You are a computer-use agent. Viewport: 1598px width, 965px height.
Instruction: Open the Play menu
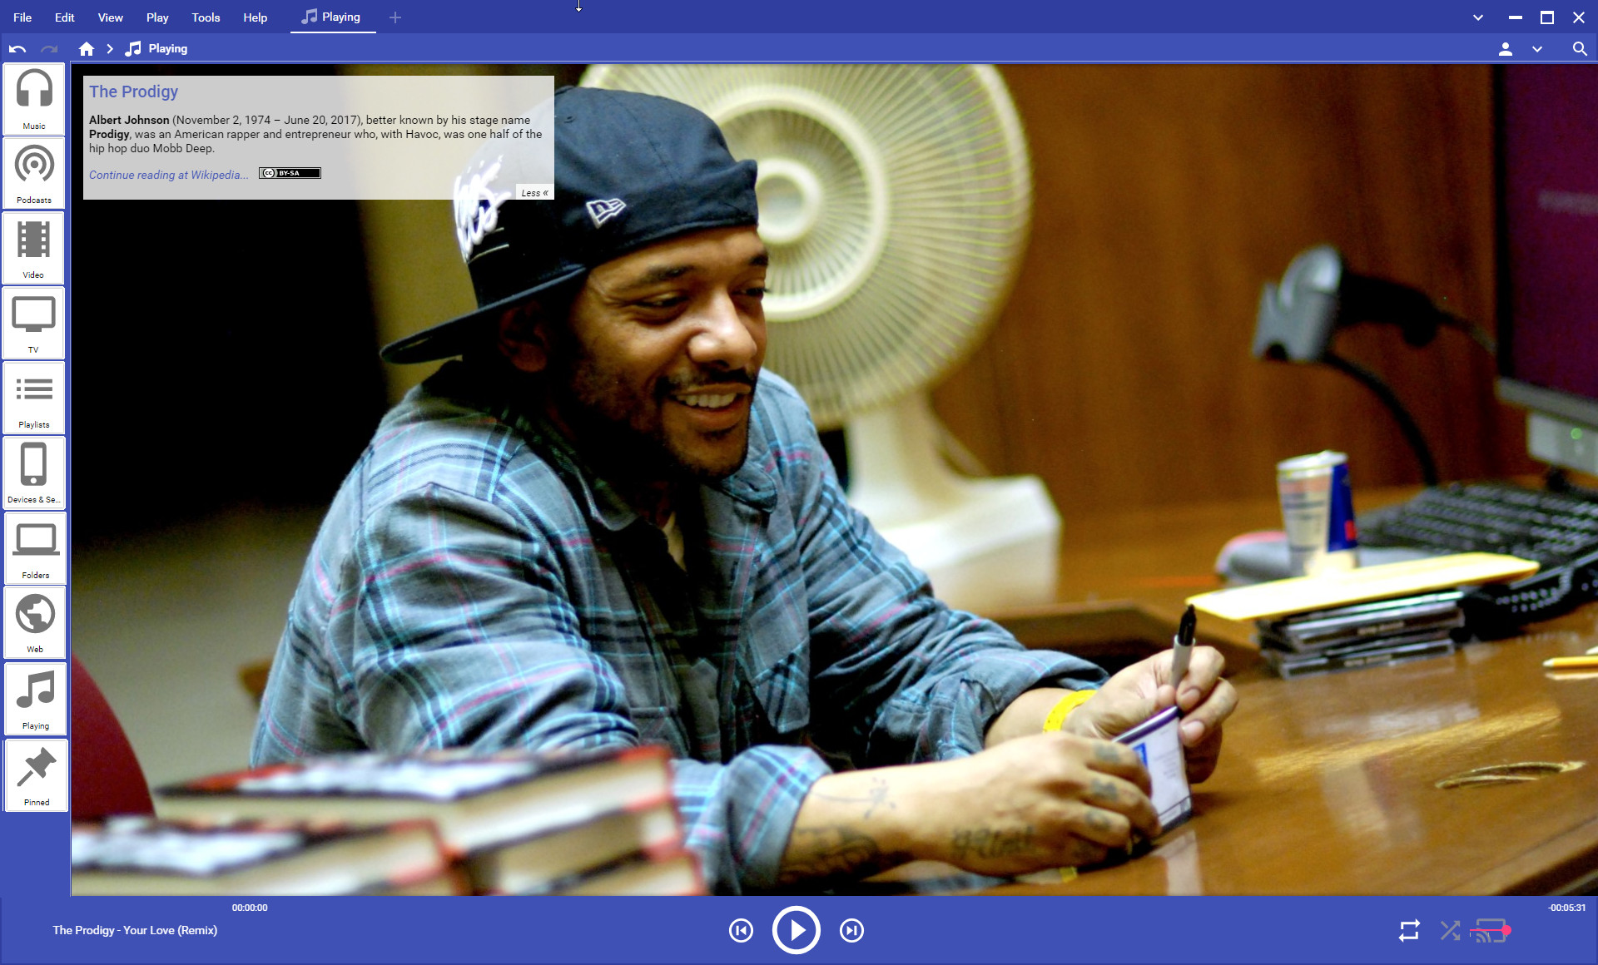click(157, 17)
